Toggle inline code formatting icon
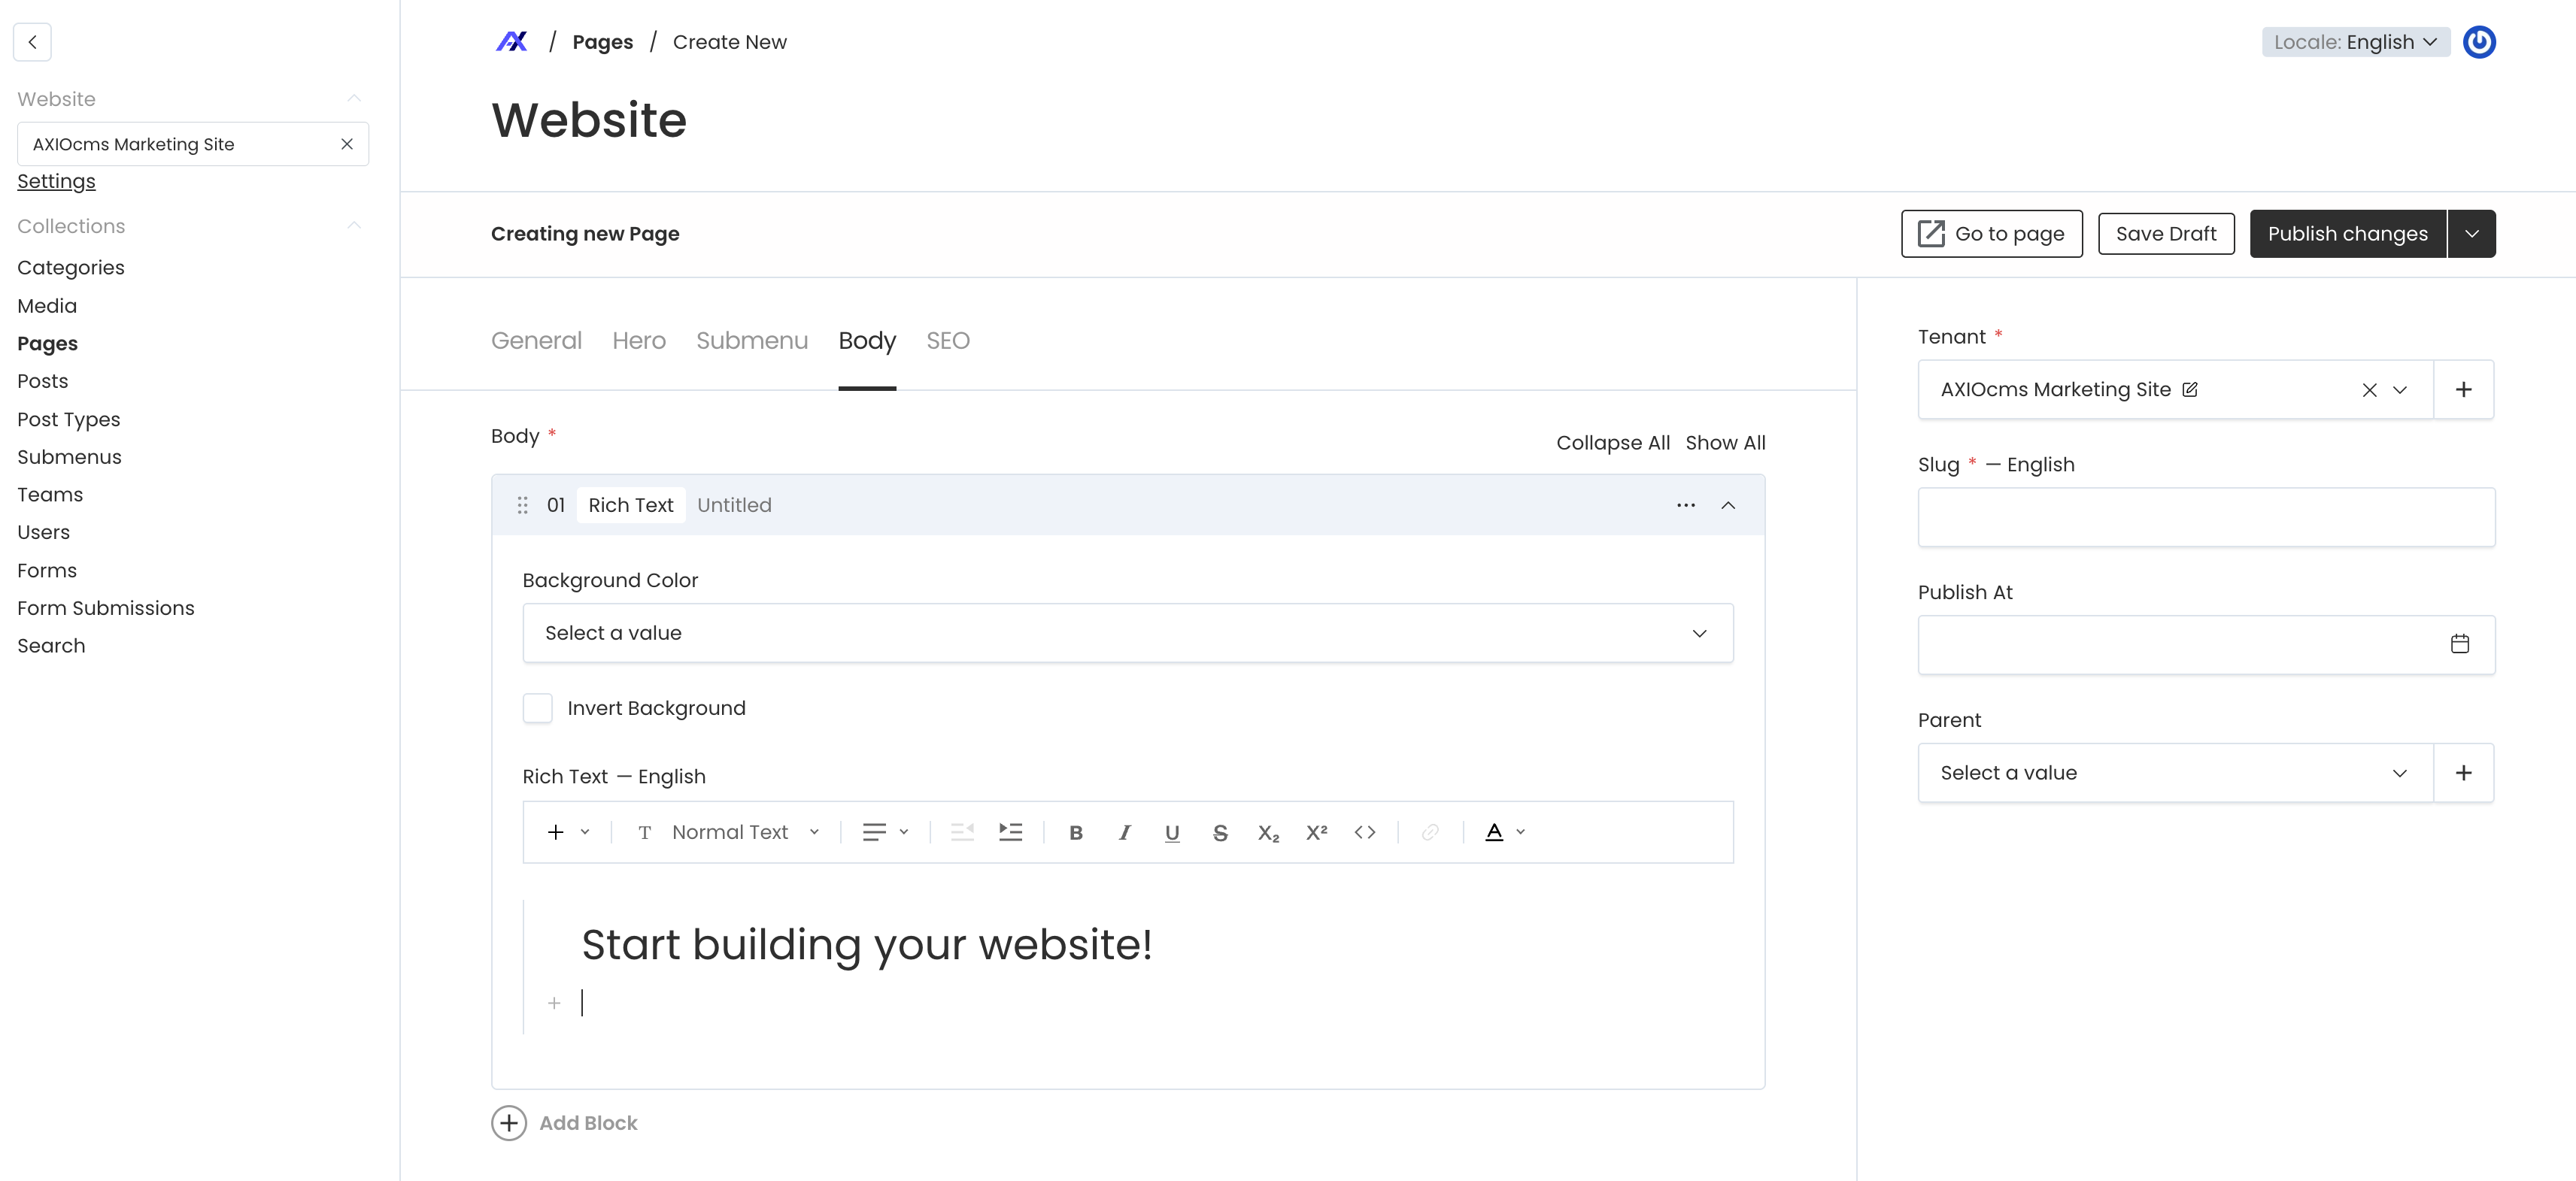This screenshot has width=2576, height=1181. click(x=1364, y=832)
